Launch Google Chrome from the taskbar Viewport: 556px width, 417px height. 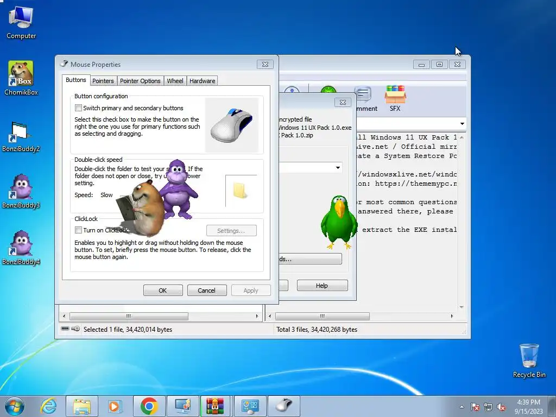149,406
